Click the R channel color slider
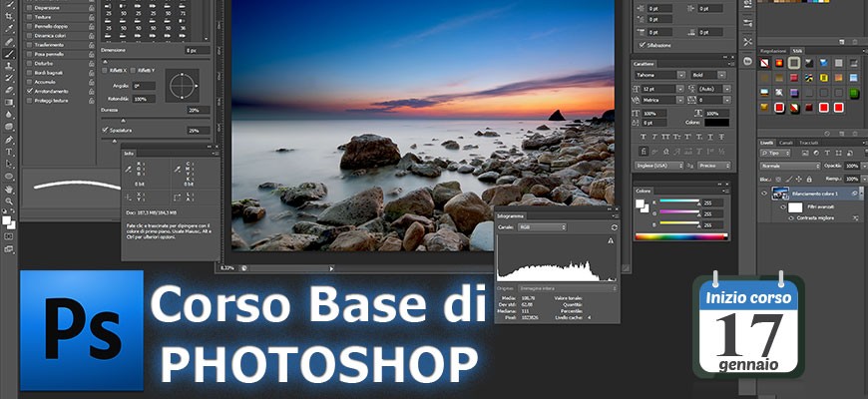The image size is (868, 399). click(679, 201)
